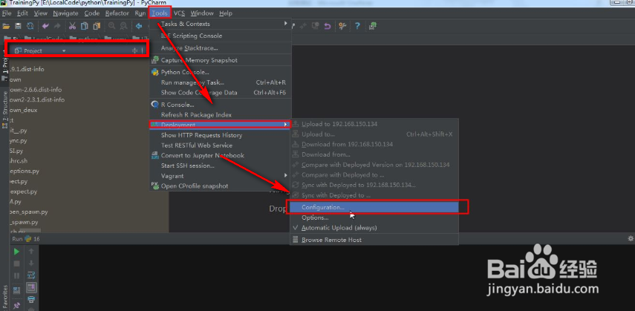This screenshot has height=311, width=635.
Task: Click the green Rerun play button
Action: pyautogui.click(x=16, y=252)
